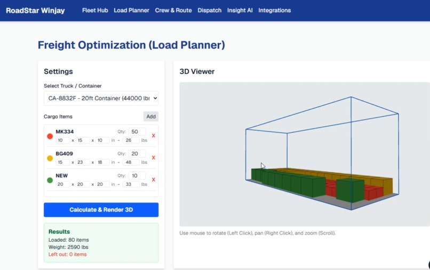The image size is (430, 270).
Task: Click the mouse usage hint below viewer
Action: (258, 233)
